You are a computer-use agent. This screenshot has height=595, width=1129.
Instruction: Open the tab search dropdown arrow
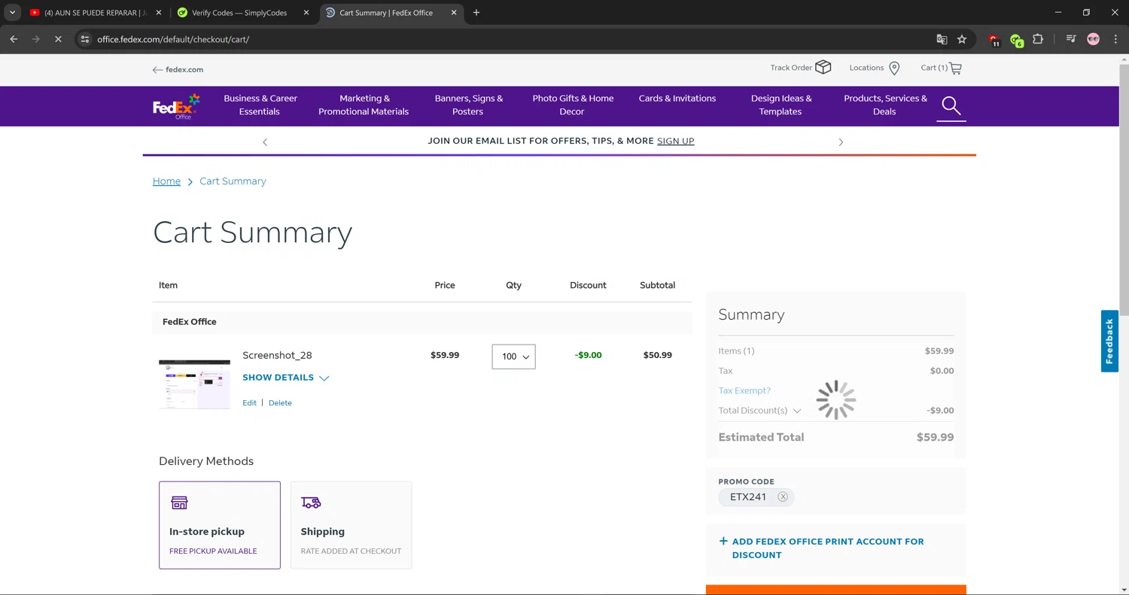(x=12, y=13)
